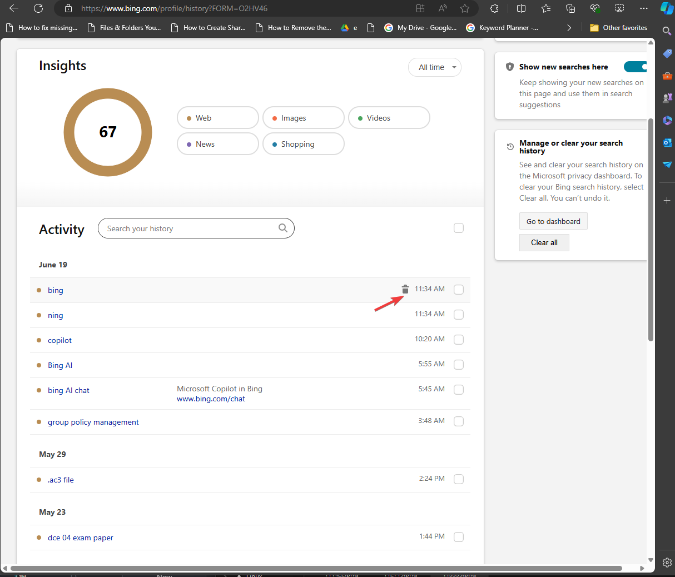Viewport: 675px width, 577px height.
Task: Click the browser back arrow
Action: tap(14, 8)
